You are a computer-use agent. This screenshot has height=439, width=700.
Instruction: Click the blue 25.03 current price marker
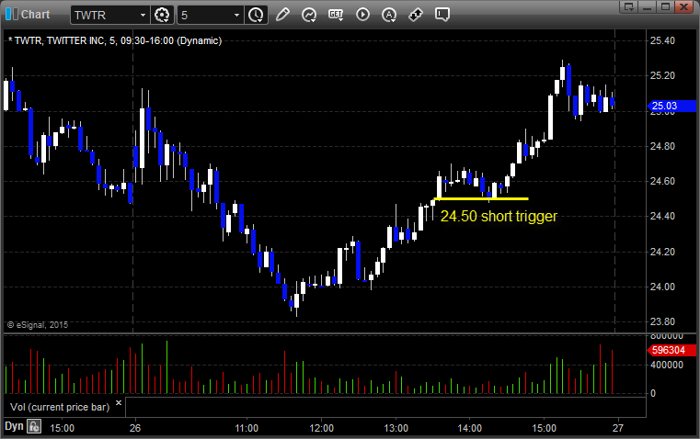pos(671,106)
